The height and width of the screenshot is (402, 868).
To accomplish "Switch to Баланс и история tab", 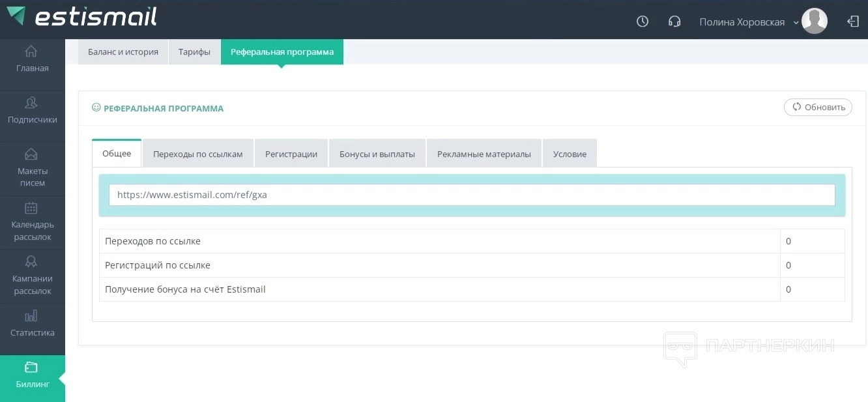I will tap(123, 52).
